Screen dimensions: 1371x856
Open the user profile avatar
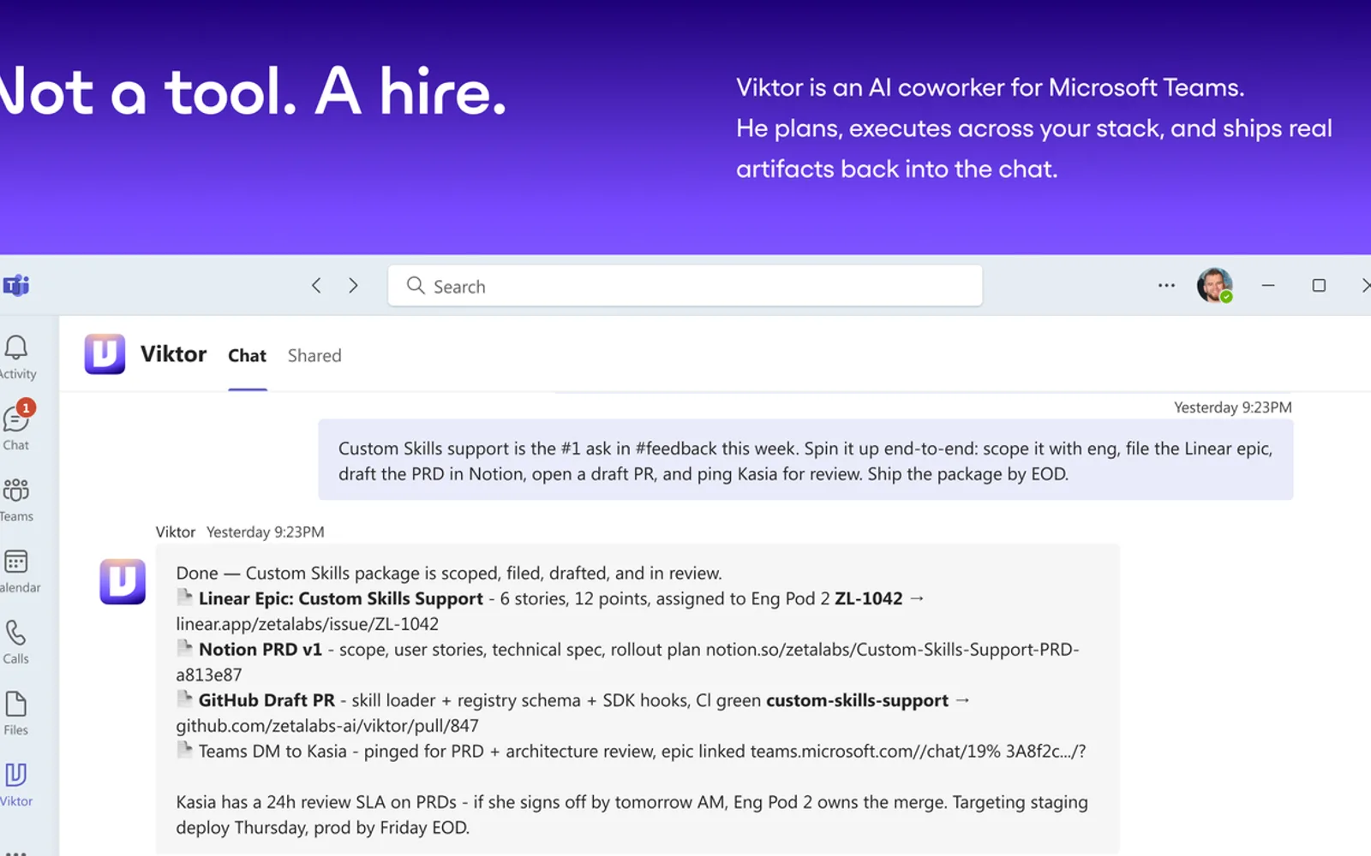1214,285
